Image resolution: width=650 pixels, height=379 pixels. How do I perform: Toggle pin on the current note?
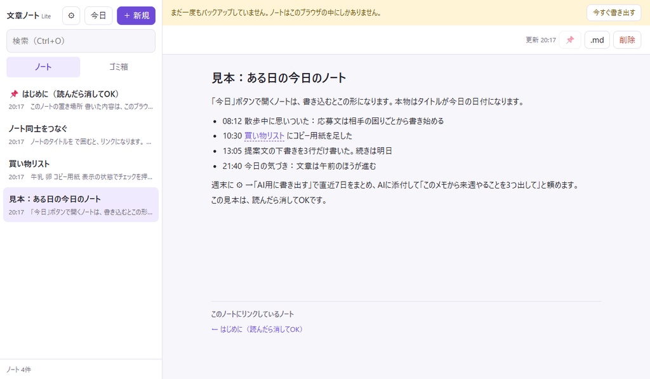click(570, 40)
